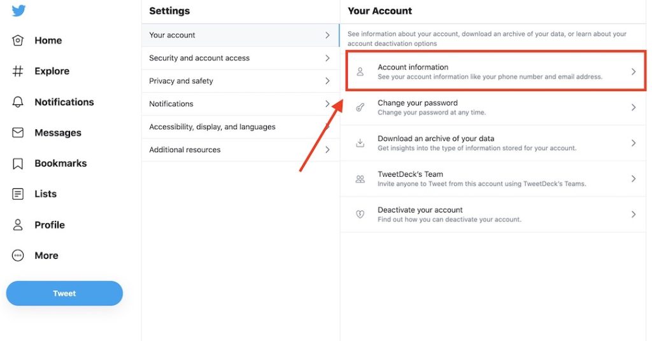Click the download icon beside archive option
The width and height of the screenshot is (652, 341).
point(360,143)
